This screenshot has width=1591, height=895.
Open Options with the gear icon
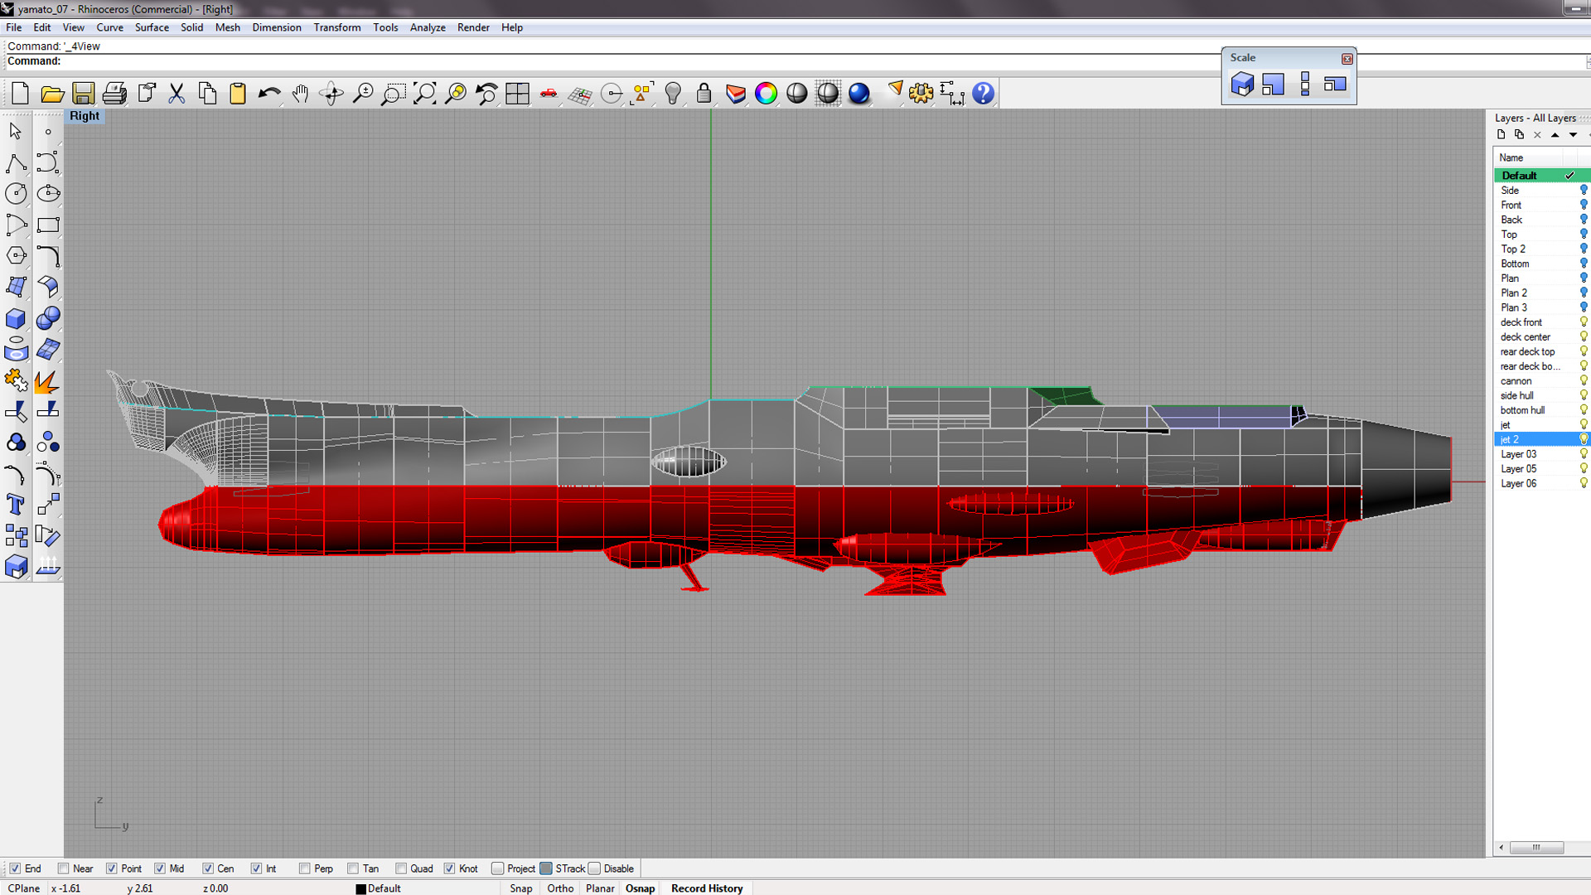[x=921, y=94]
